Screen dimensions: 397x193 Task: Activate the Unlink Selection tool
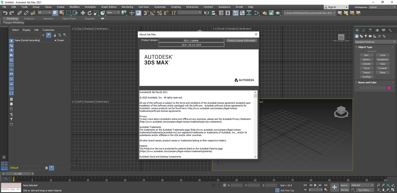tap(26, 13)
